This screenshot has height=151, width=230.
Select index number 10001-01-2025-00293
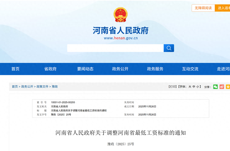tap(63, 102)
